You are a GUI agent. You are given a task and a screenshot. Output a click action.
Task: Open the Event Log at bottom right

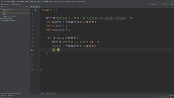(x=172, y=95)
